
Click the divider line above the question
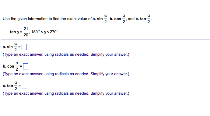coord(105,10)
